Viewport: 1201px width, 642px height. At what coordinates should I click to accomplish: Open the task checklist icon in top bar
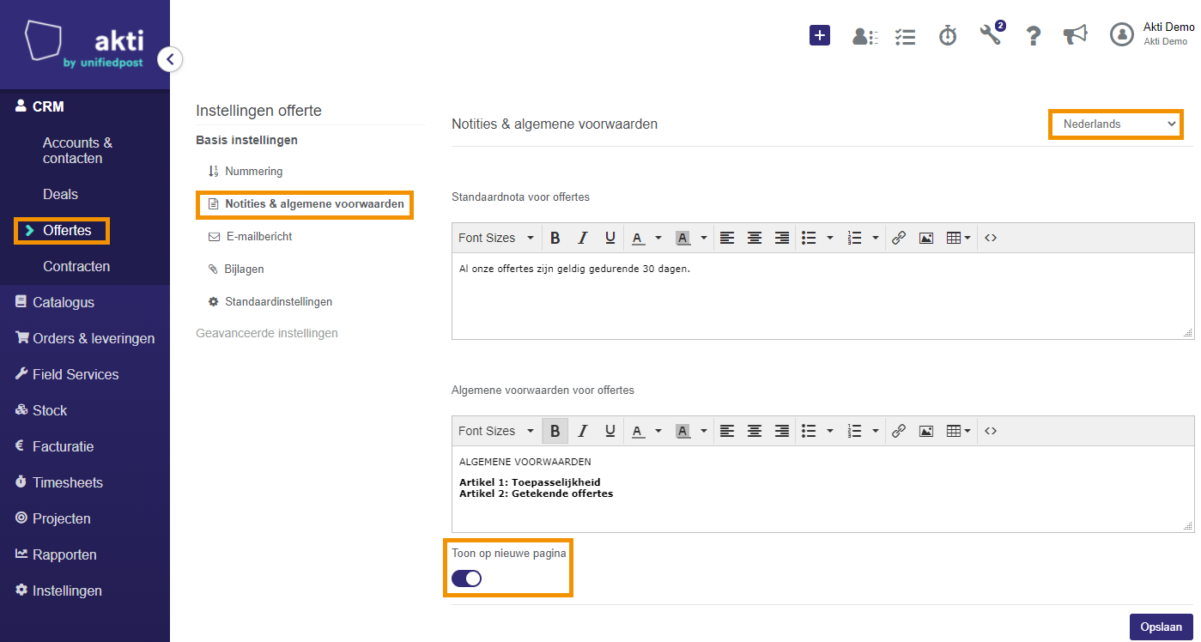pos(905,36)
